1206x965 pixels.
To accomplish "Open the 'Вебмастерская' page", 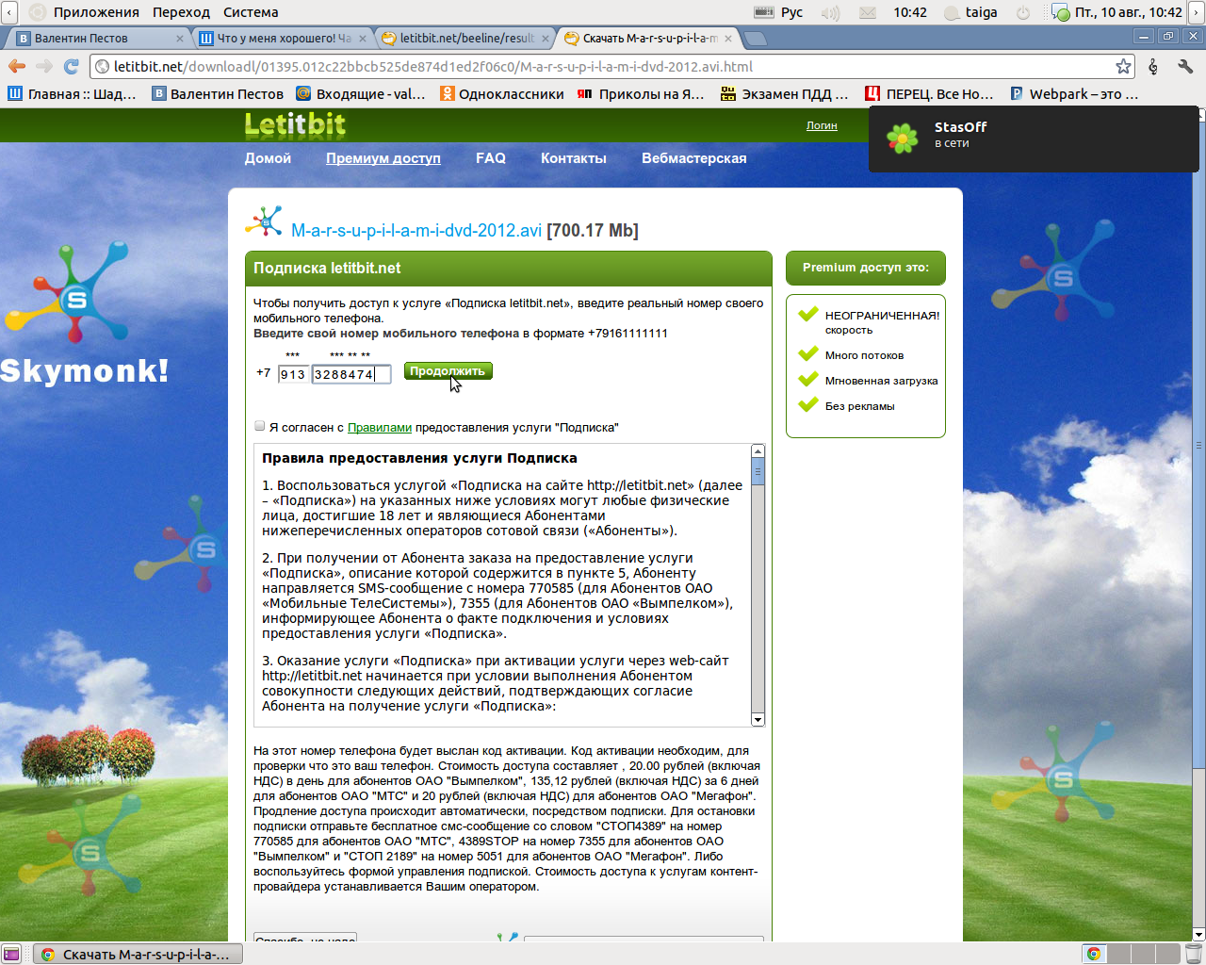I will click(x=694, y=158).
